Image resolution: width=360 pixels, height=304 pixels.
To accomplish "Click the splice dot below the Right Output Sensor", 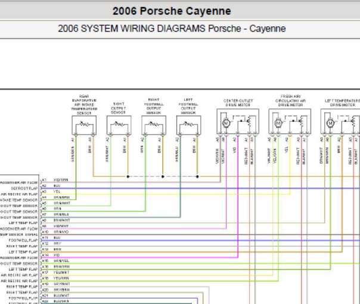I will point(128,176).
